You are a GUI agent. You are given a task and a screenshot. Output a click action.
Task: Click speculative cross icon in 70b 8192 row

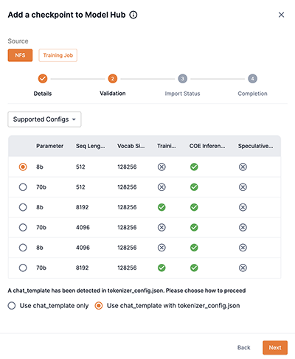[x=243, y=268]
